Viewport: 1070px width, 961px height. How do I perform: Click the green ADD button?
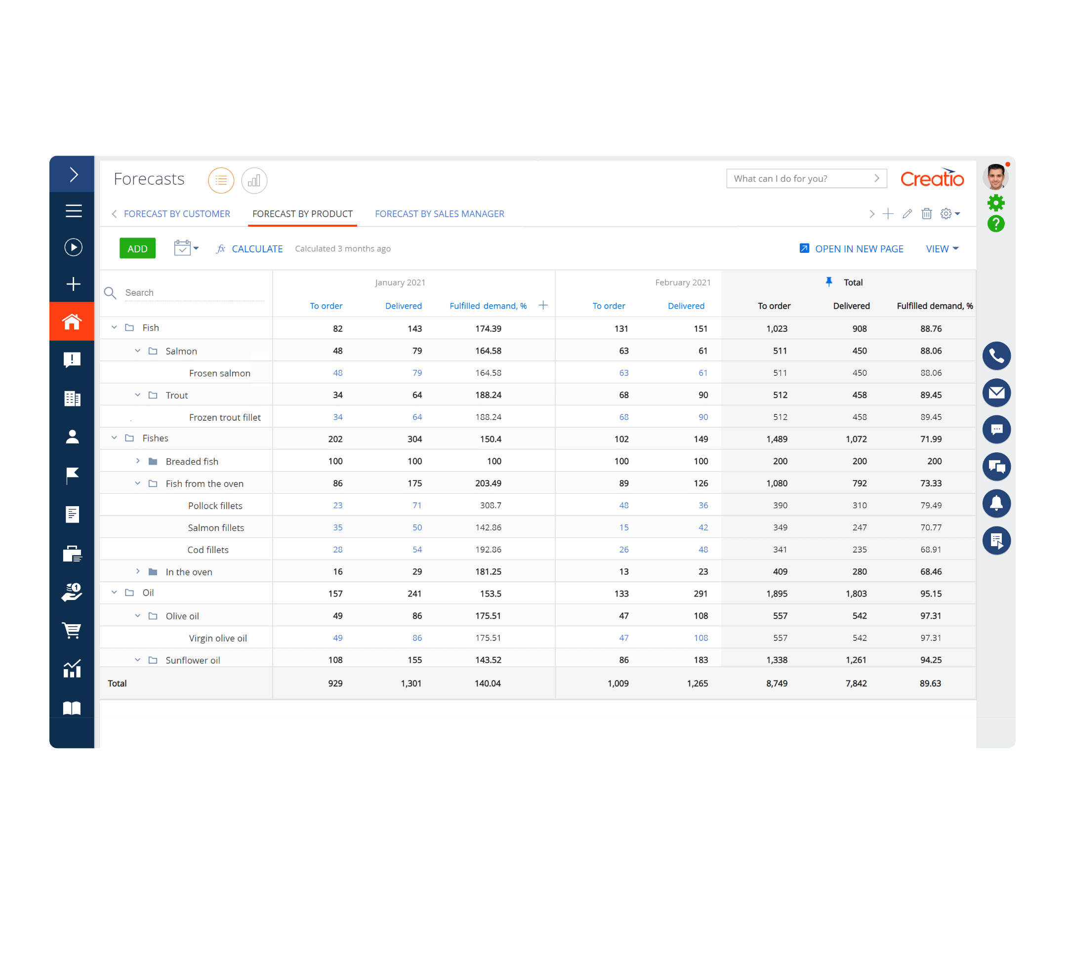pyautogui.click(x=137, y=248)
